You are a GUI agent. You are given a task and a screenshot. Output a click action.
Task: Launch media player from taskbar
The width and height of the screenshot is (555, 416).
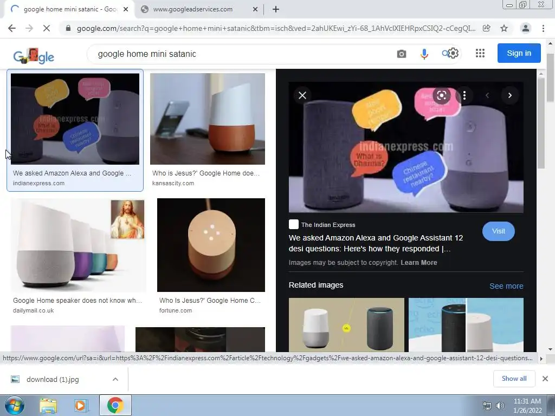(x=81, y=405)
